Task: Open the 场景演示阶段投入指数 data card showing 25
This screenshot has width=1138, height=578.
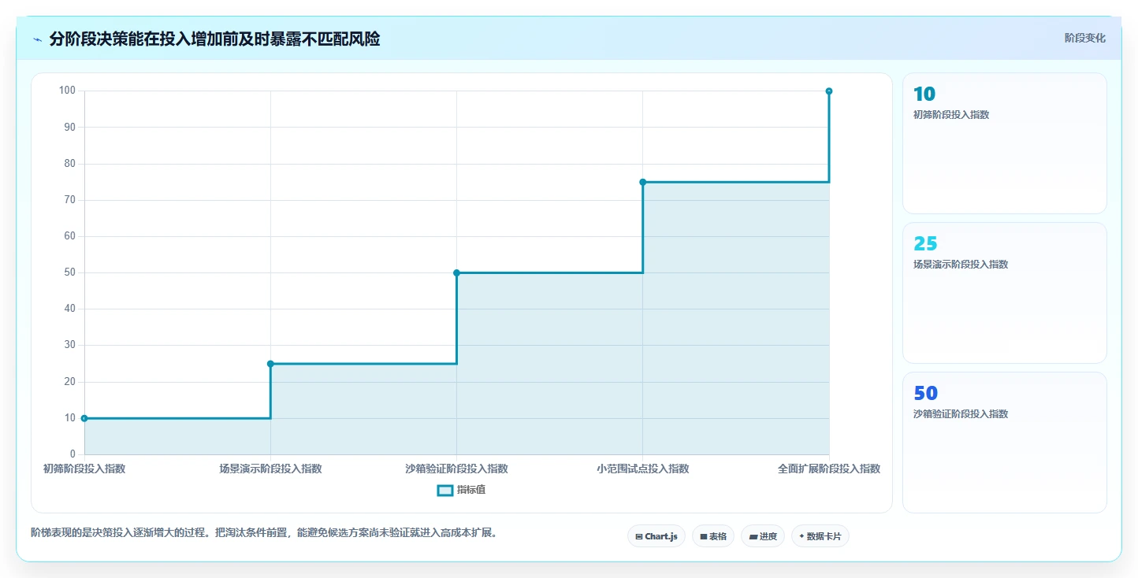Action: [1005, 293]
